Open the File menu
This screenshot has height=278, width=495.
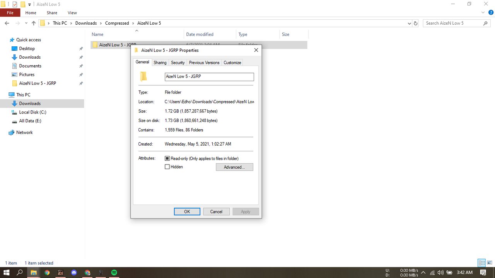click(10, 13)
